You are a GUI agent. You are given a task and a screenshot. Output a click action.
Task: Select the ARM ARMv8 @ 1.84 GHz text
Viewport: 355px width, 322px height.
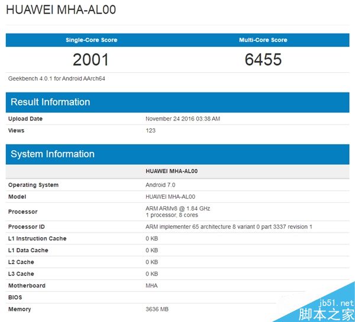(x=177, y=209)
